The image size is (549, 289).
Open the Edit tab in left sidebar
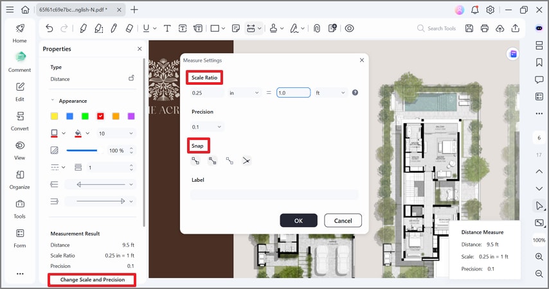[x=19, y=92]
